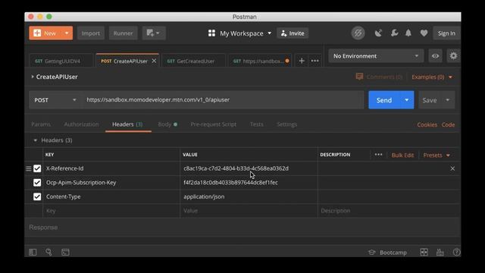485x273 pixels.
Task: Open the Tests tab
Action: point(257,124)
